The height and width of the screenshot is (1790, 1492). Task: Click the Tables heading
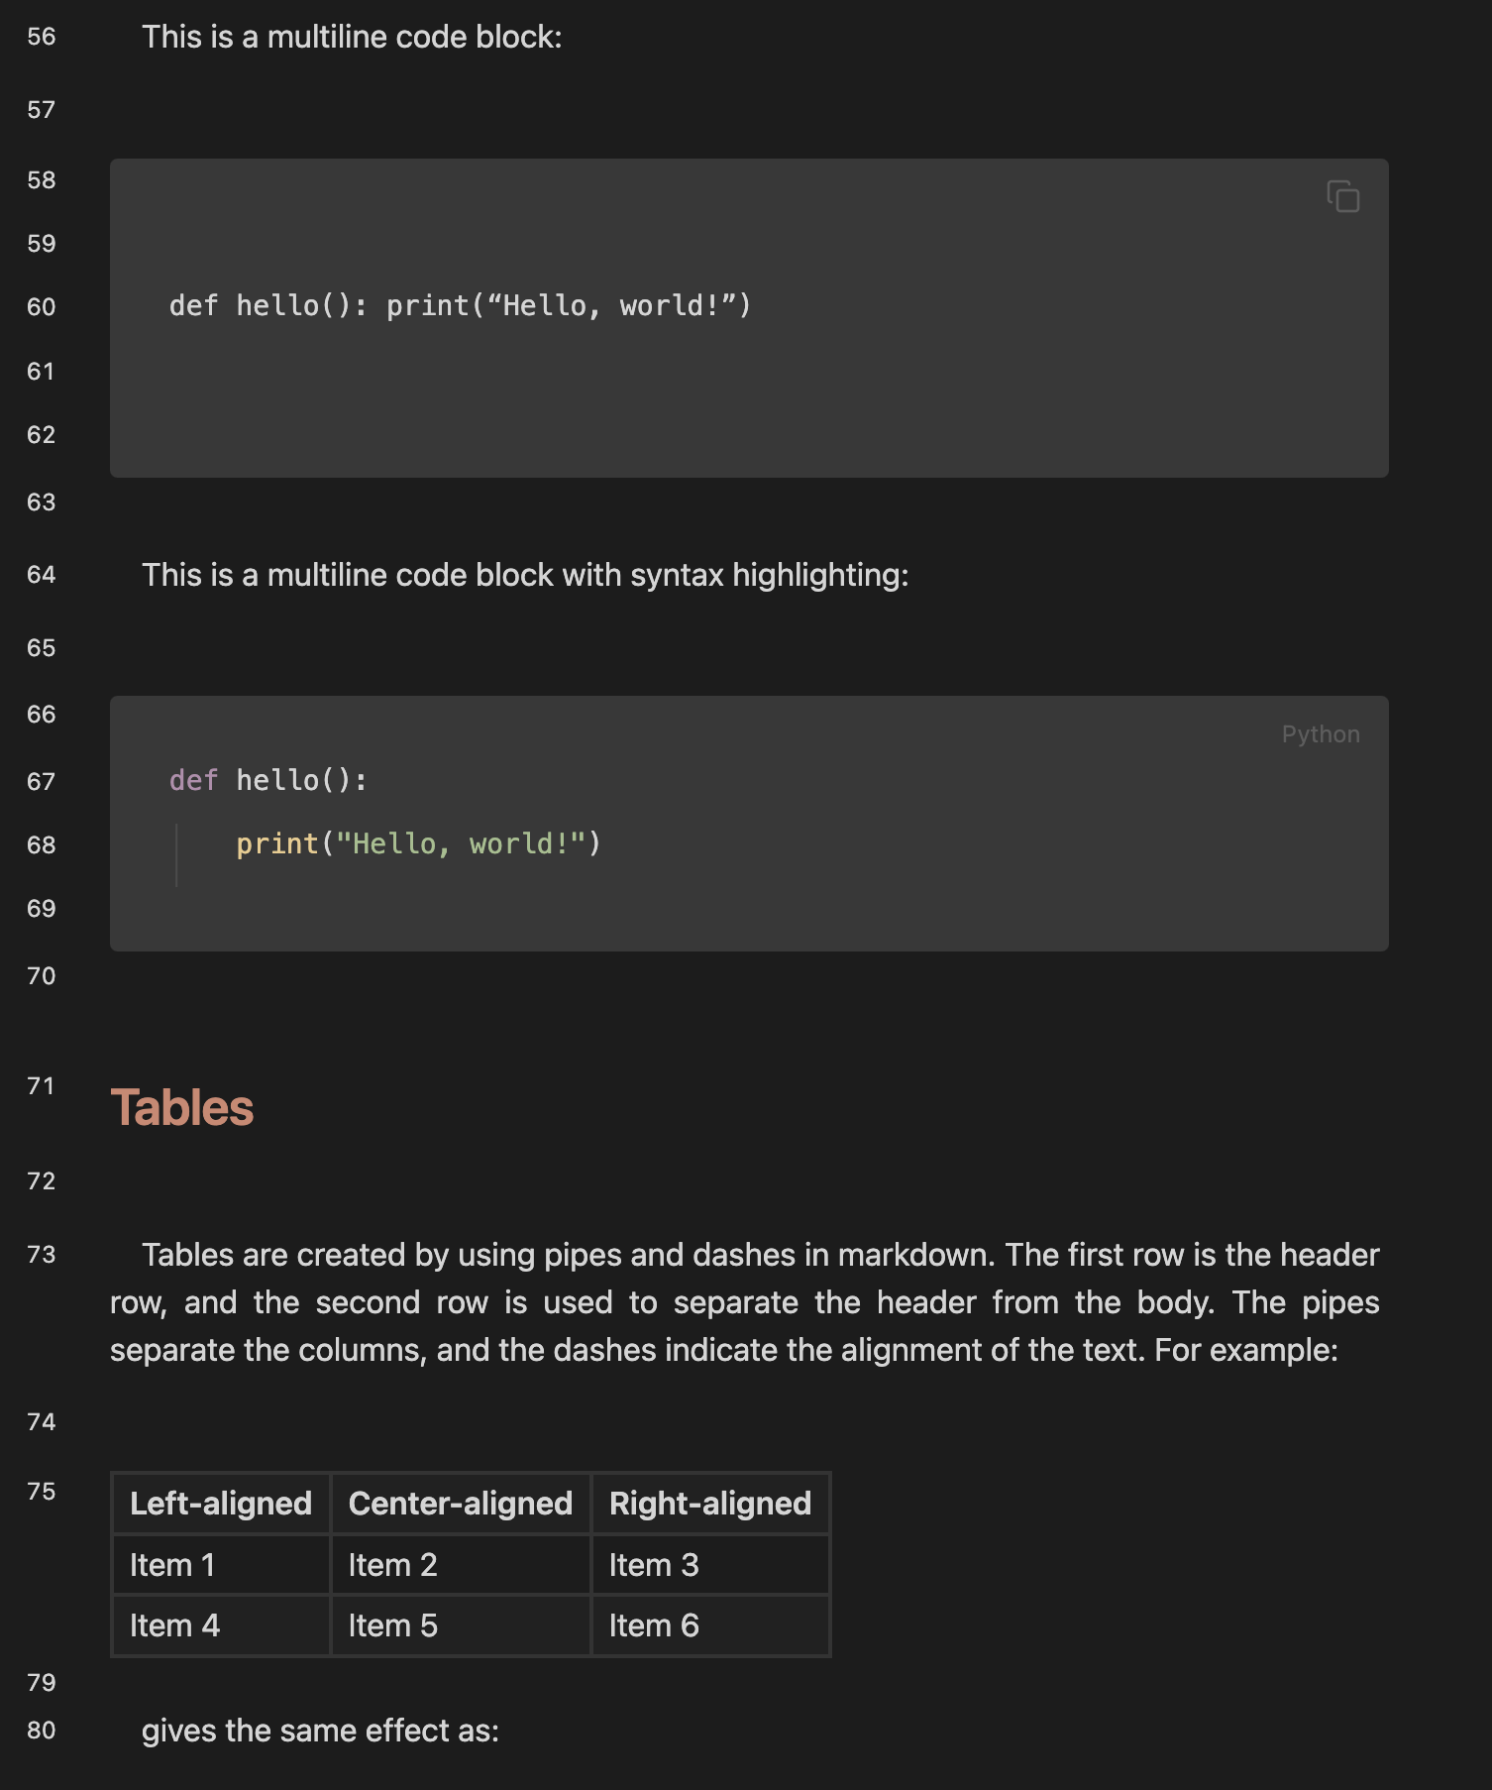pyautogui.click(x=182, y=1107)
